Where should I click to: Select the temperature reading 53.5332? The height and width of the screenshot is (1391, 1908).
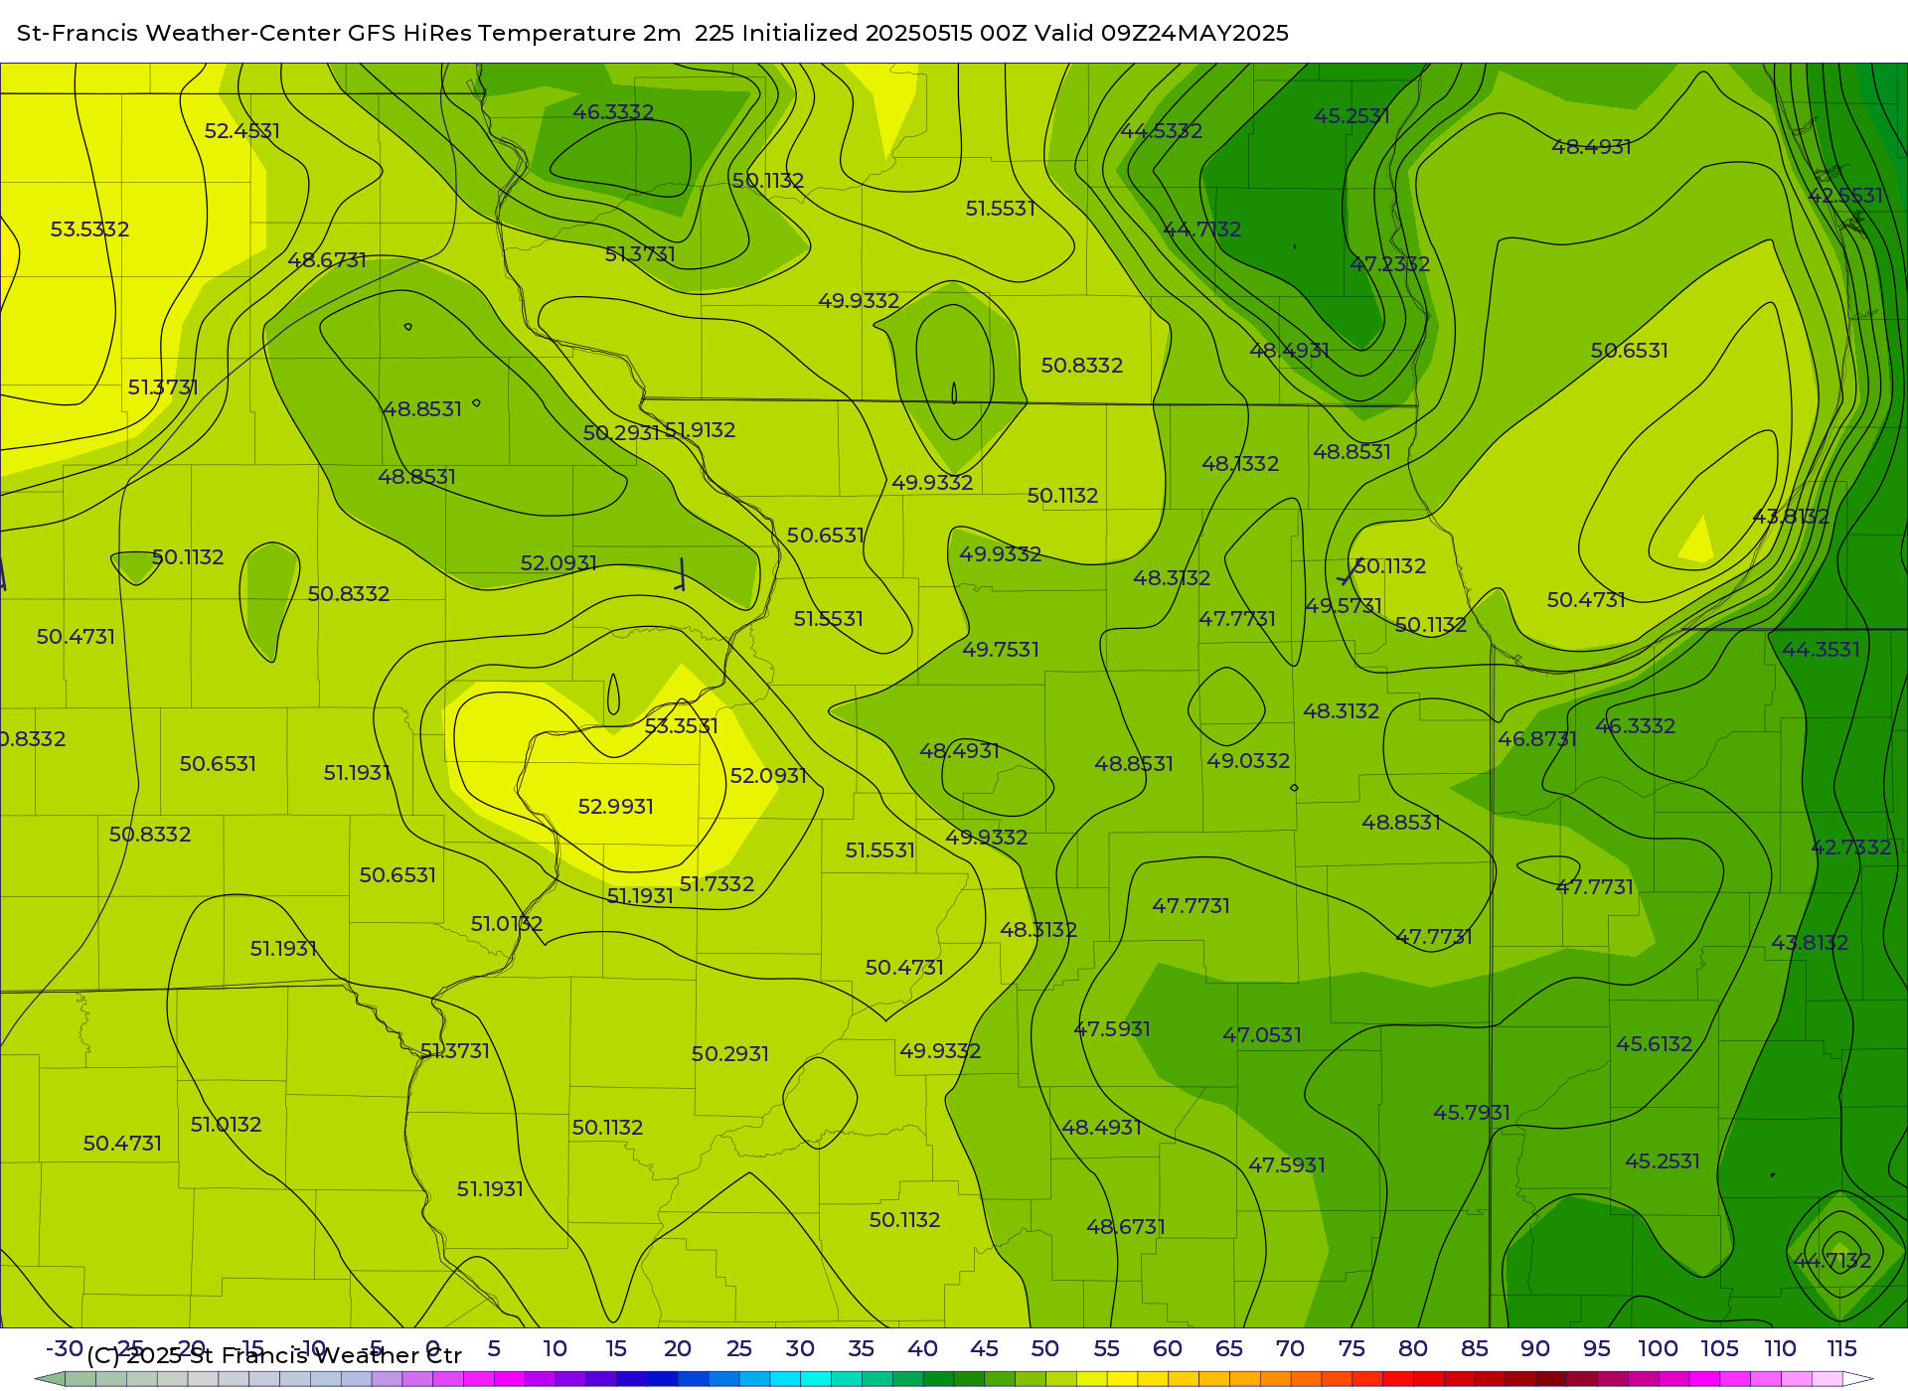(x=89, y=230)
